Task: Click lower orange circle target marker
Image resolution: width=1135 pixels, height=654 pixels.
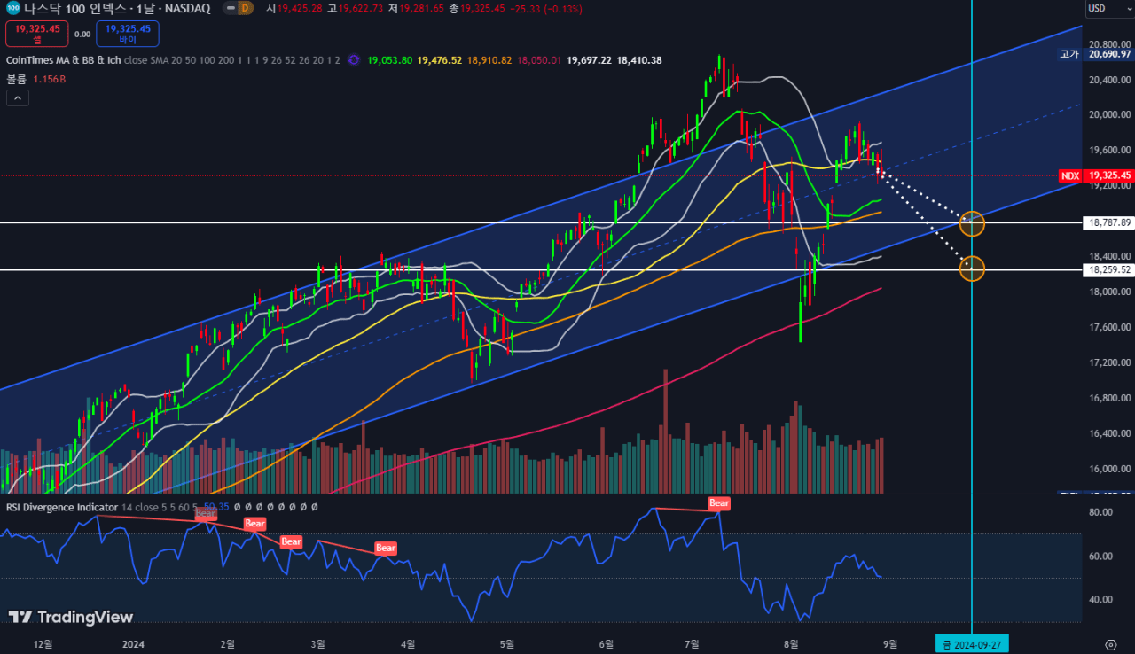Action: click(973, 269)
